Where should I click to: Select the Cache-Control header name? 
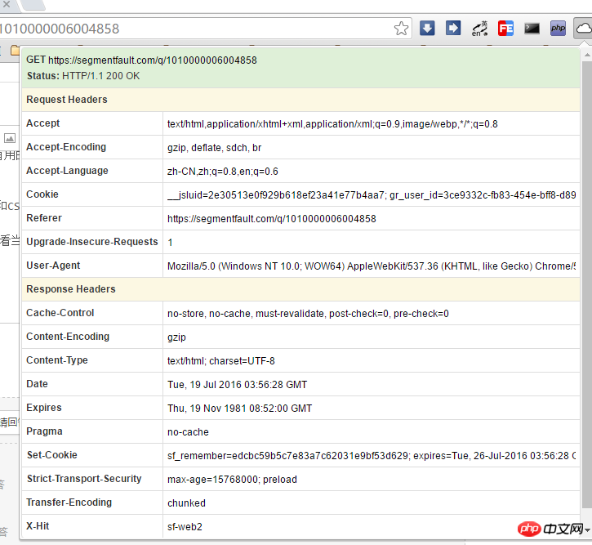(60, 313)
